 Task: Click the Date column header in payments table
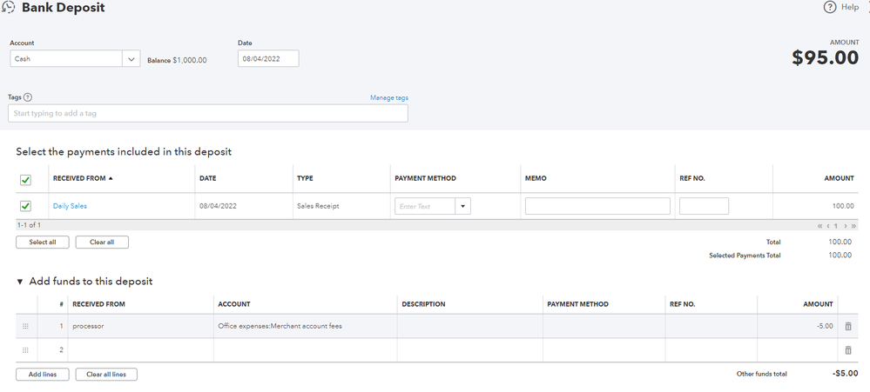pyautogui.click(x=207, y=178)
